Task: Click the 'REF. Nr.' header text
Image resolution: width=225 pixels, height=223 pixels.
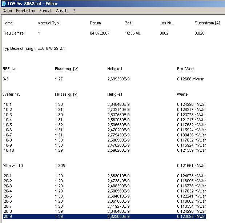Action: pyautogui.click(x=10, y=69)
